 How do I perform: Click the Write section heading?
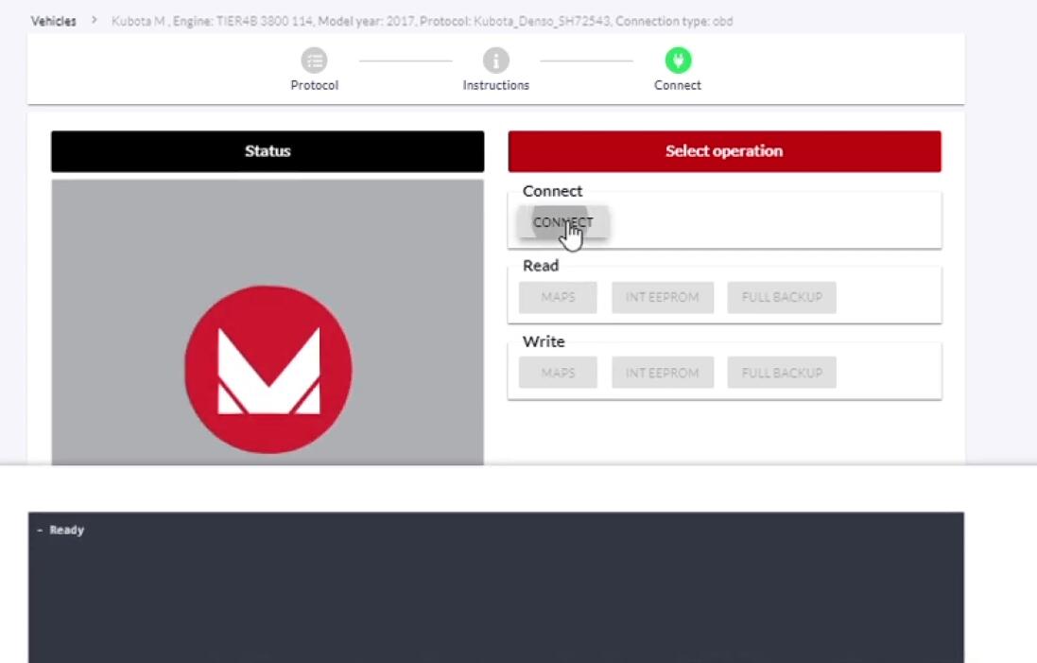tap(544, 341)
